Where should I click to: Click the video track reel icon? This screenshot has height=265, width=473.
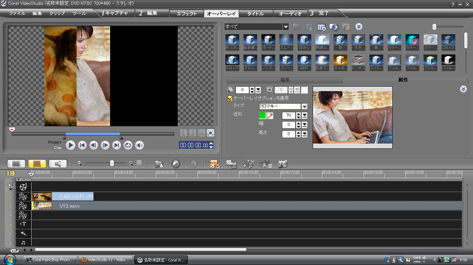pyautogui.click(x=23, y=187)
